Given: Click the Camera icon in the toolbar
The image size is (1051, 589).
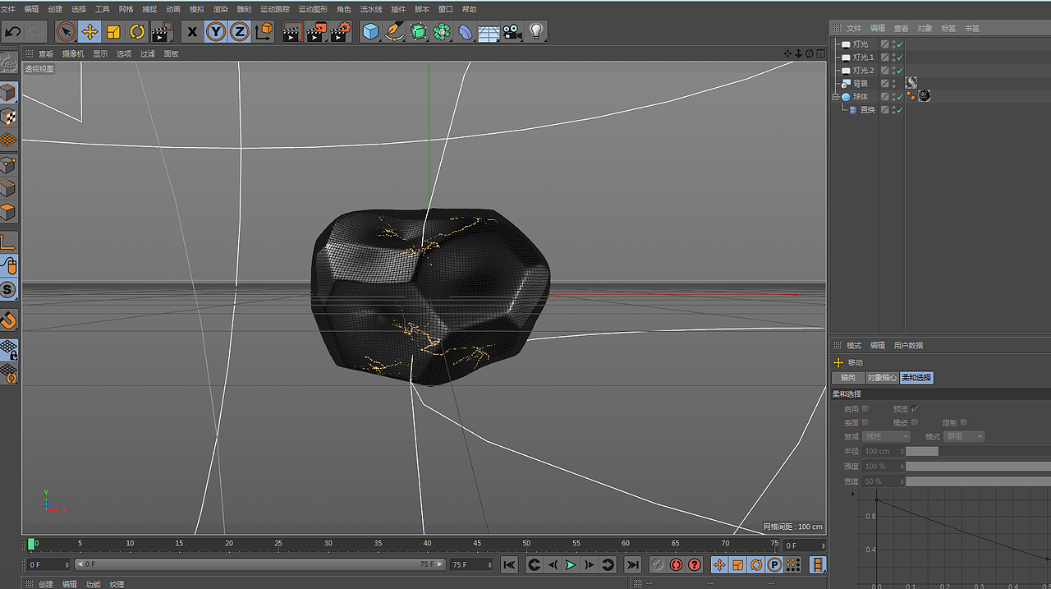Looking at the screenshot, I should (512, 32).
